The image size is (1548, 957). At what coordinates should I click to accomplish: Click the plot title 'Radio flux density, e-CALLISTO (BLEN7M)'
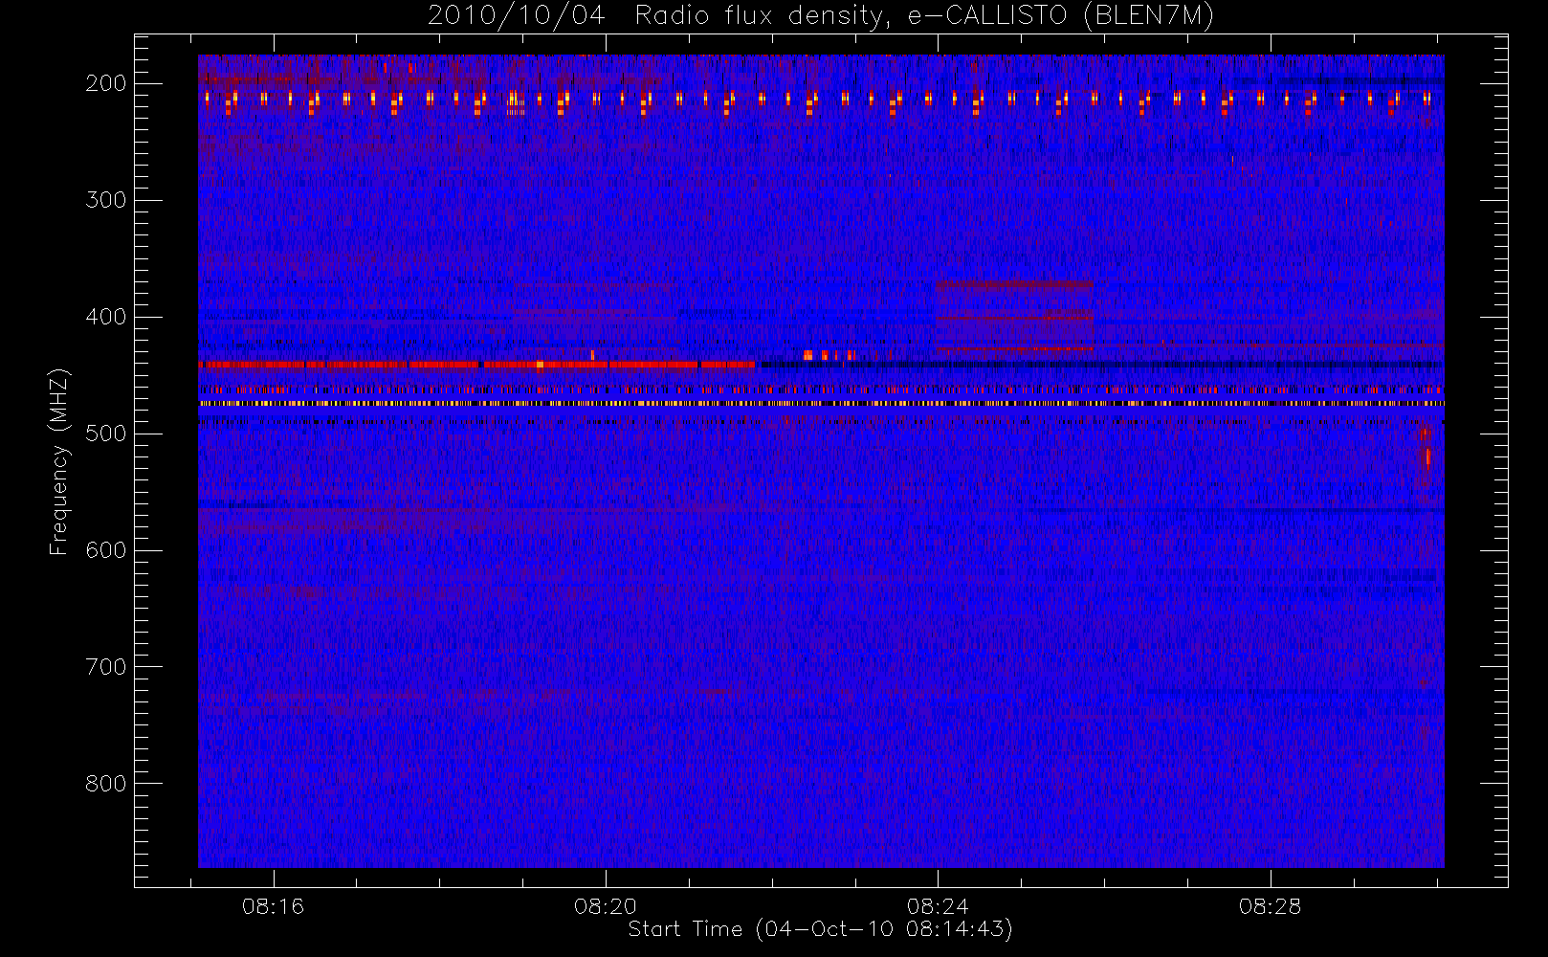click(924, 15)
